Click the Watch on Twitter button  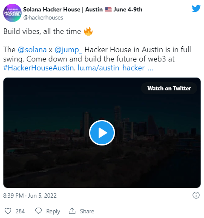(x=169, y=88)
